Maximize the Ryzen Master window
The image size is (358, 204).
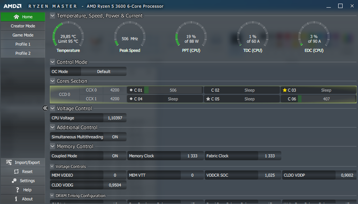click(x=340, y=6)
